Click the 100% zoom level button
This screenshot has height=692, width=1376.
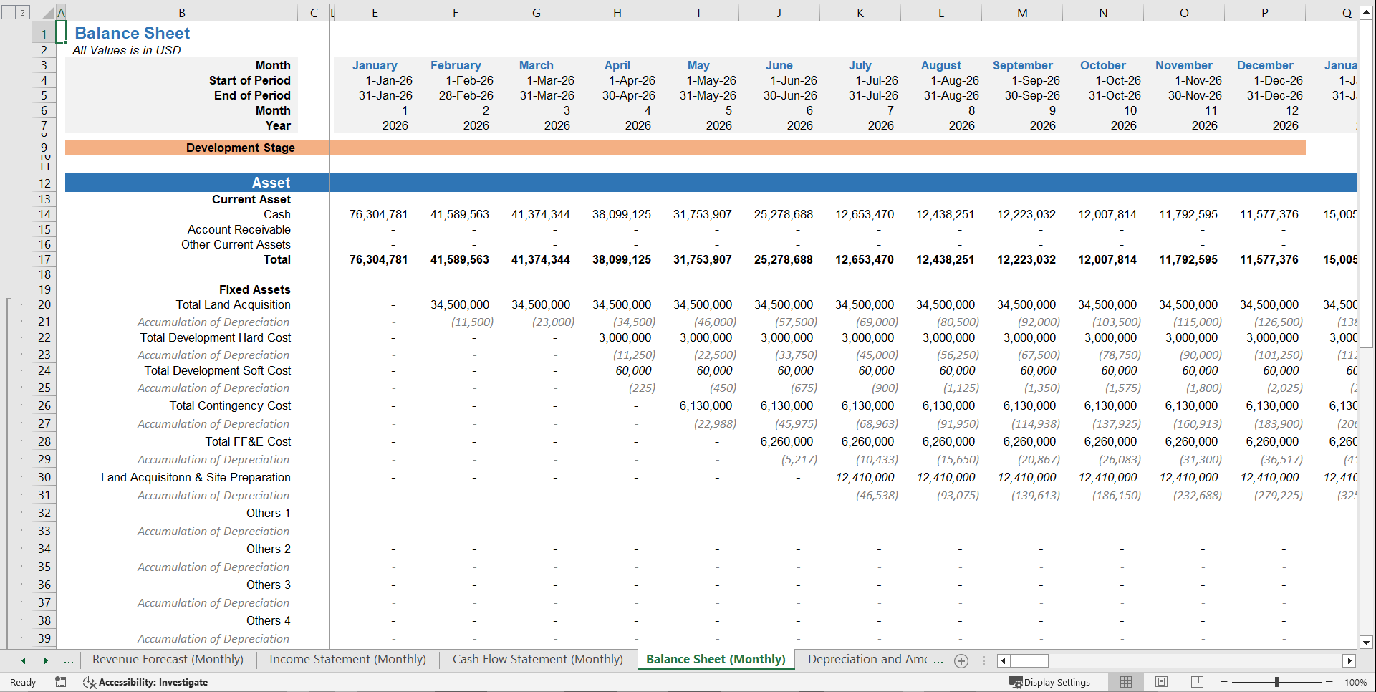[1356, 682]
